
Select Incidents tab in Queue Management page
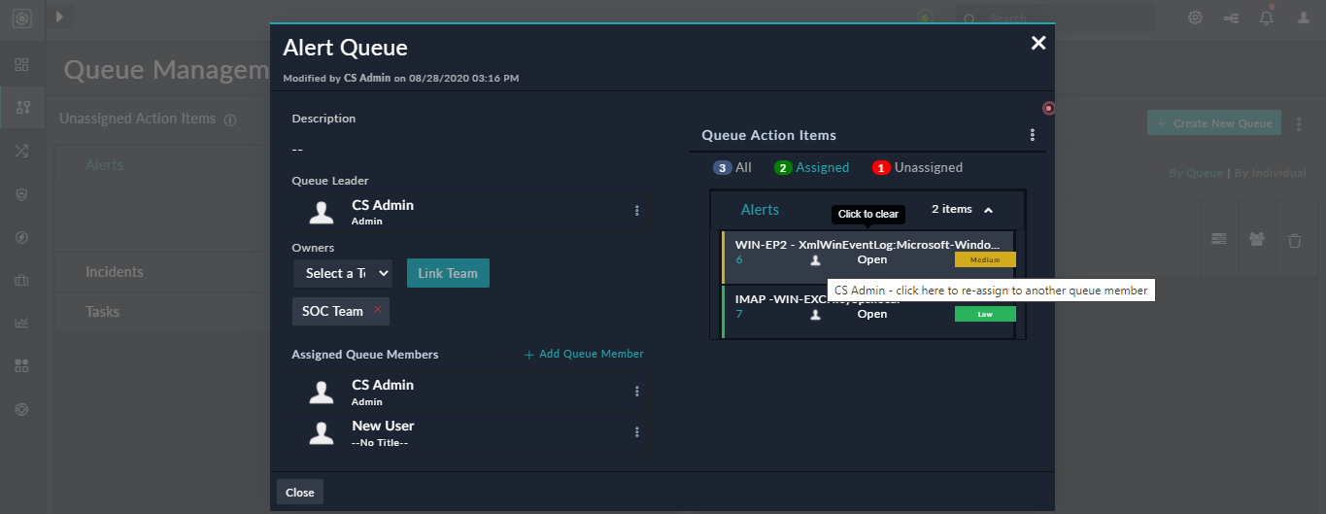pyautogui.click(x=115, y=272)
